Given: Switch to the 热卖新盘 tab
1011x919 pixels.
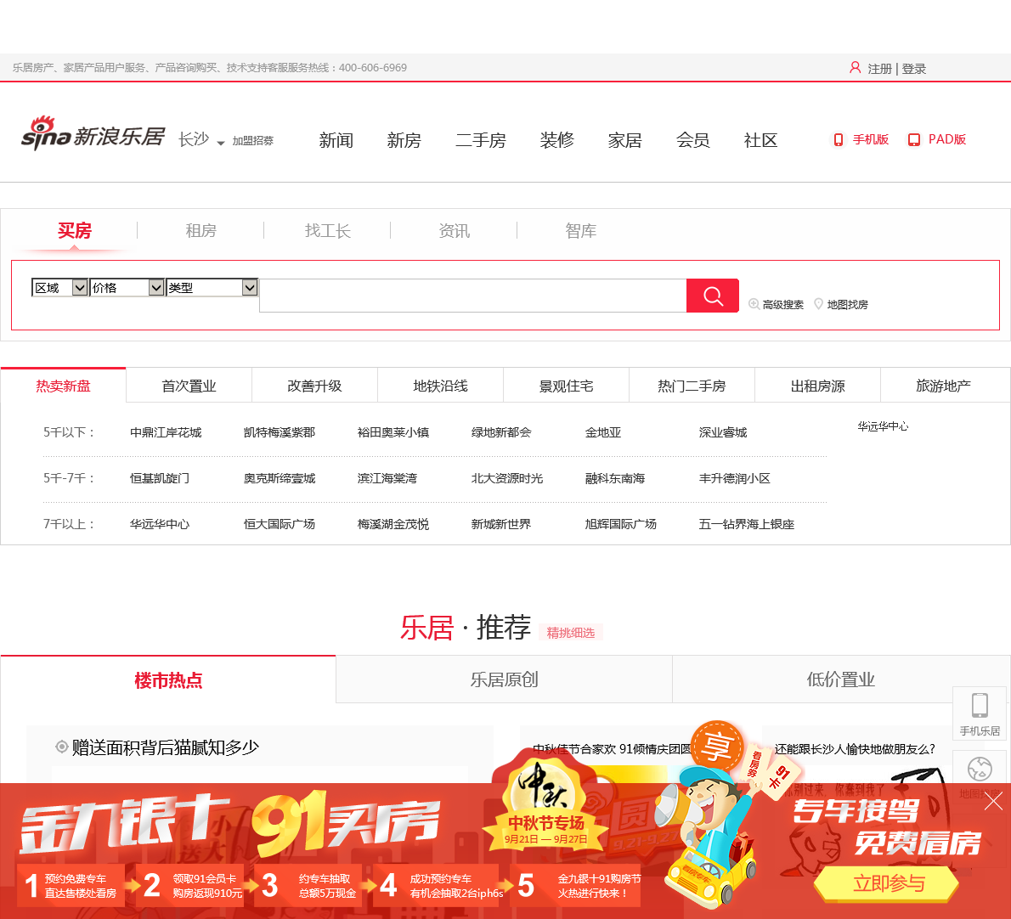Looking at the screenshot, I should [63, 386].
